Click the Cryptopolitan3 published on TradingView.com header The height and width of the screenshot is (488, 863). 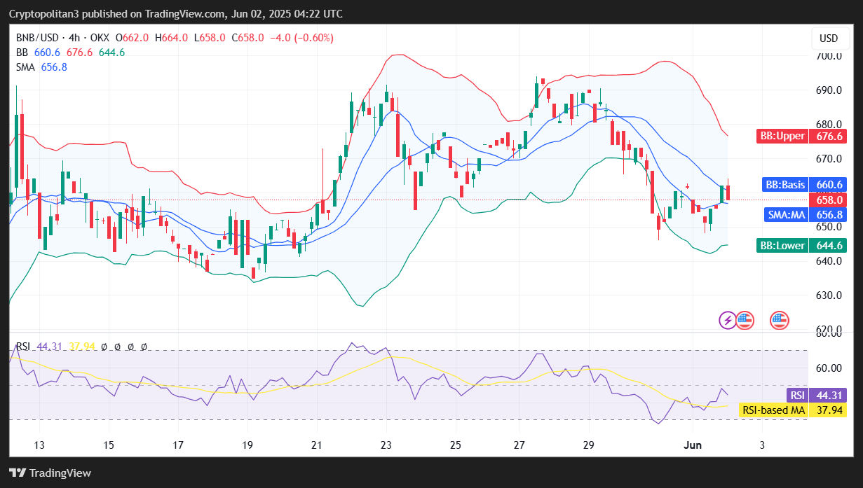click(176, 13)
